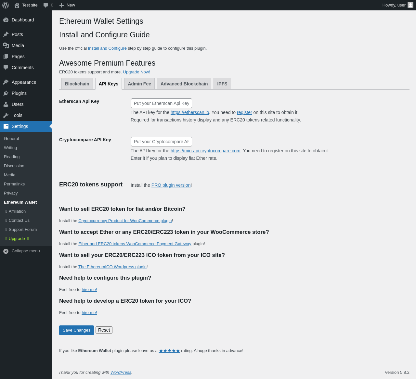Open Privacy settings submenu item
The height and width of the screenshot is (379, 416).
coord(11,193)
